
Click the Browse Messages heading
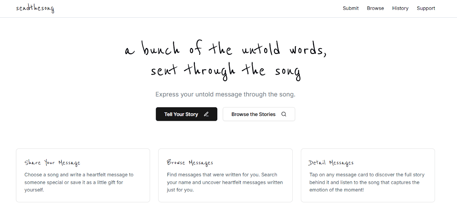pyautogui.click(x=190, y=162)
